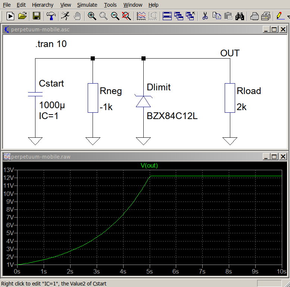Select the Draw Wire pencil icon
Image resolution: width=290 pixels, height=287 pixels.
[x=280, y=16]
